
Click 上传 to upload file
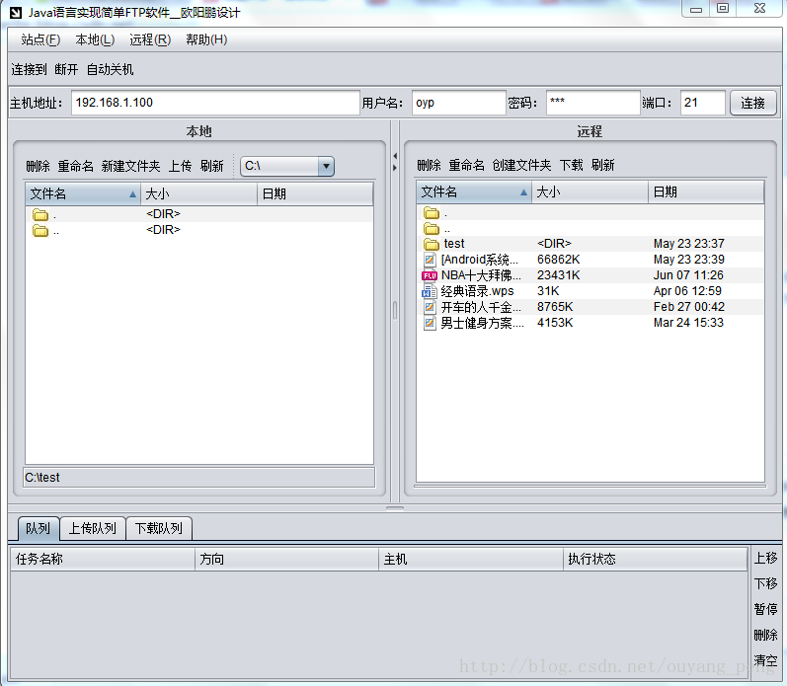pyautogui.click(x=180, y=166)
